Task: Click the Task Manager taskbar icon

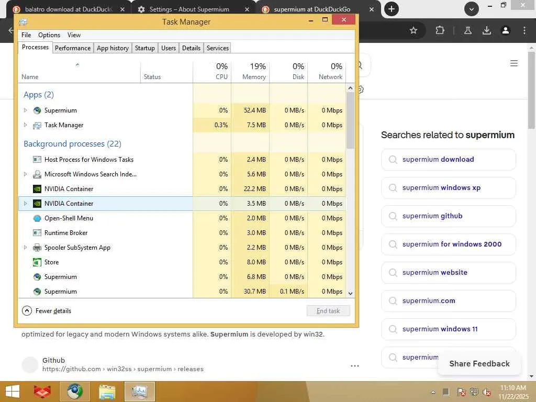Action: click(x=139, y=392)
